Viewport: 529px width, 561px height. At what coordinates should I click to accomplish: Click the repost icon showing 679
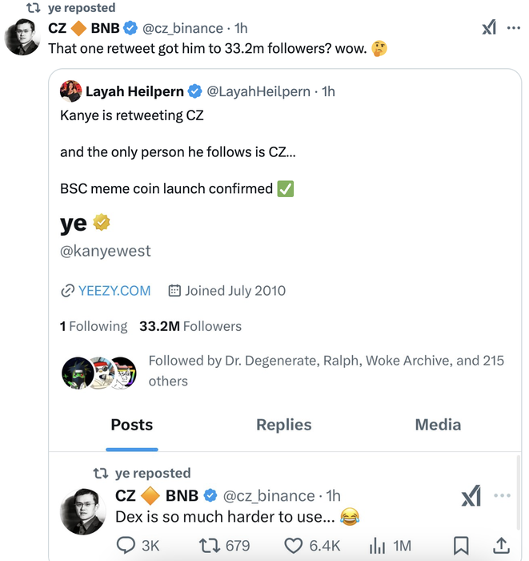click(x=210, y=546)
